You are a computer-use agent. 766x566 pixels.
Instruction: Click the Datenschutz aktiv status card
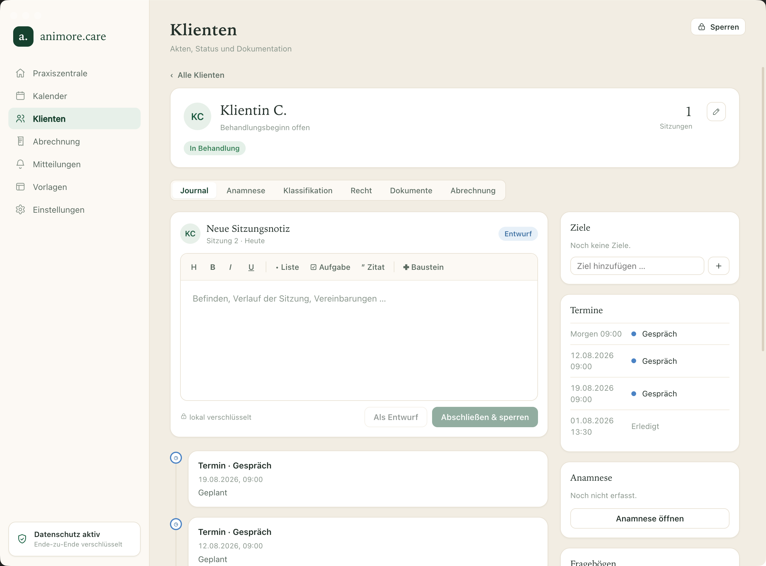tap(75, 539)
